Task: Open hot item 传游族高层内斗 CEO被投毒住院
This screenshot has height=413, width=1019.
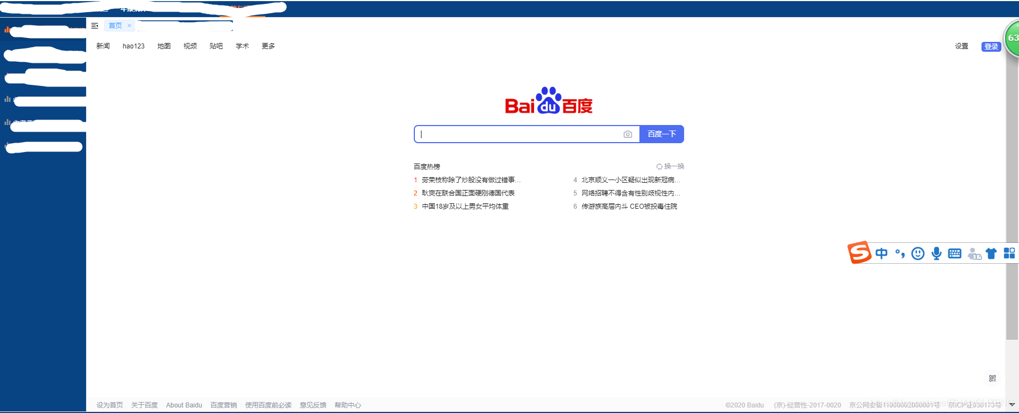Action: coord(629,206)
